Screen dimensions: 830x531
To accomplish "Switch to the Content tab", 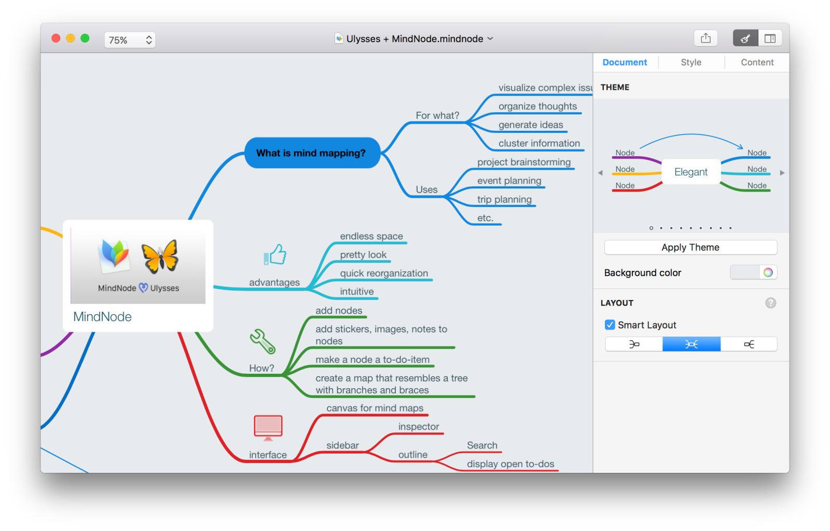I will pyautogui.click(x=756, y=62).
